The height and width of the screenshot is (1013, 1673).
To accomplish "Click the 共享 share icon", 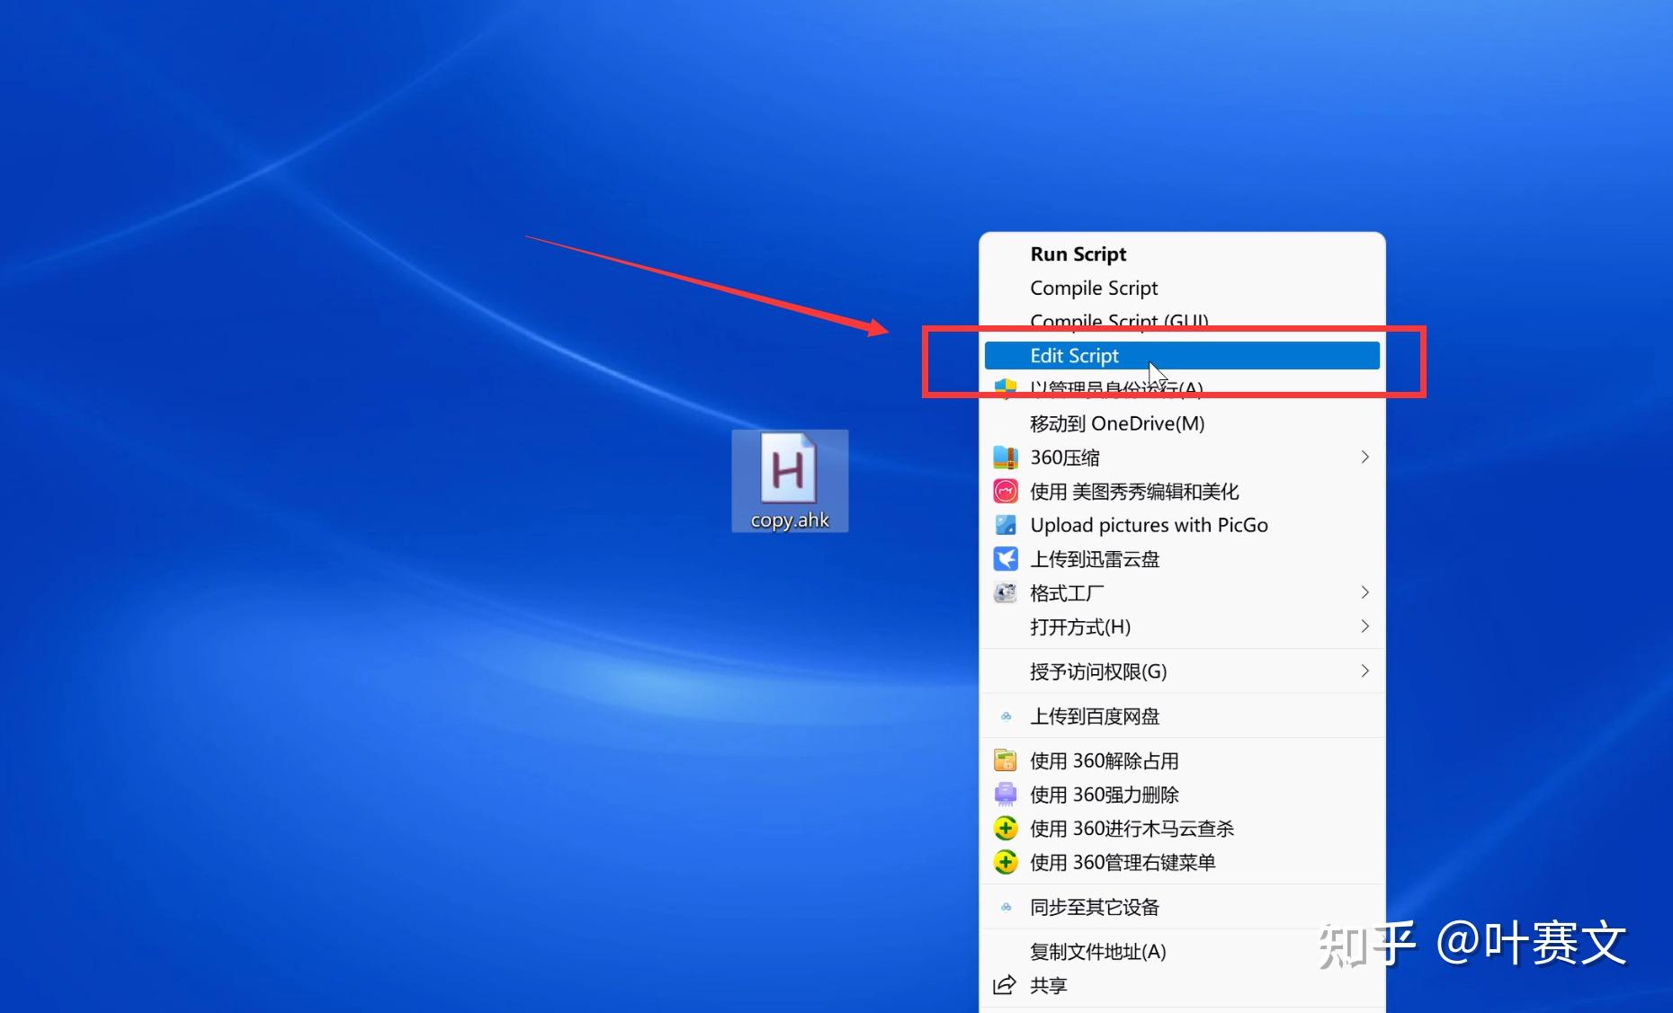I will pyautogui.click(x=1005, y=984).
